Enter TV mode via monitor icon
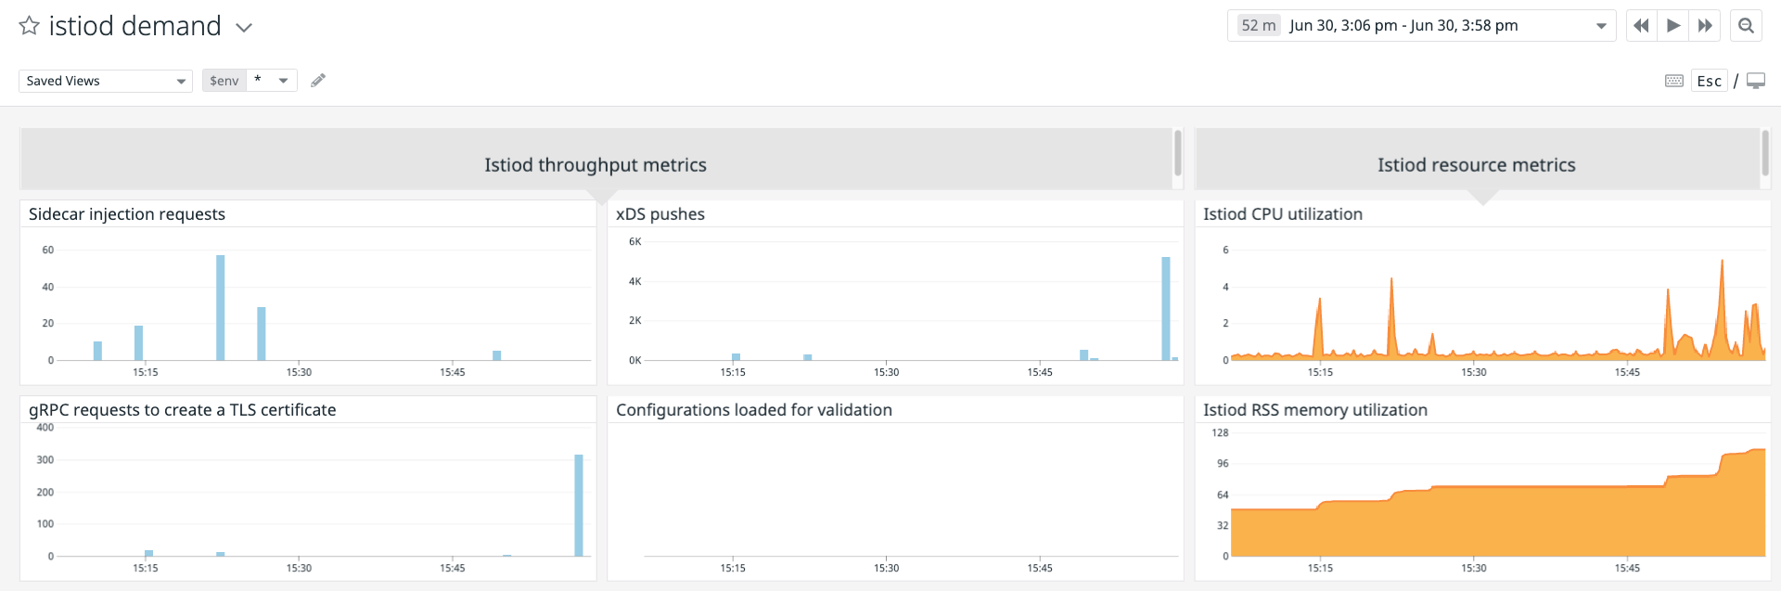The image size is (1781, 591). (x=1756, y=81)
